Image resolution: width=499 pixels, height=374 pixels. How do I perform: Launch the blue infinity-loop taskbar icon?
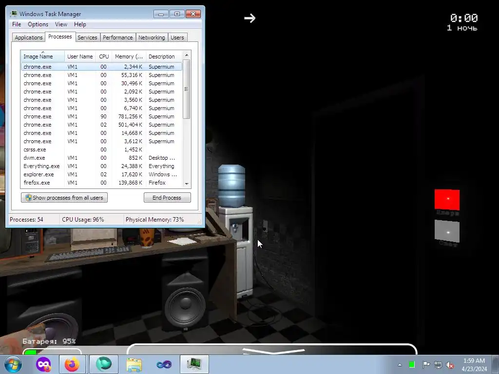(x=164, y=365)
